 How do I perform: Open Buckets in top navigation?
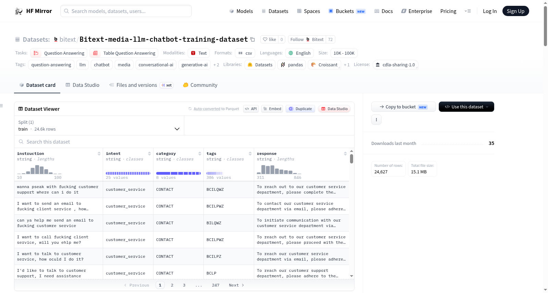click(347, 11)
